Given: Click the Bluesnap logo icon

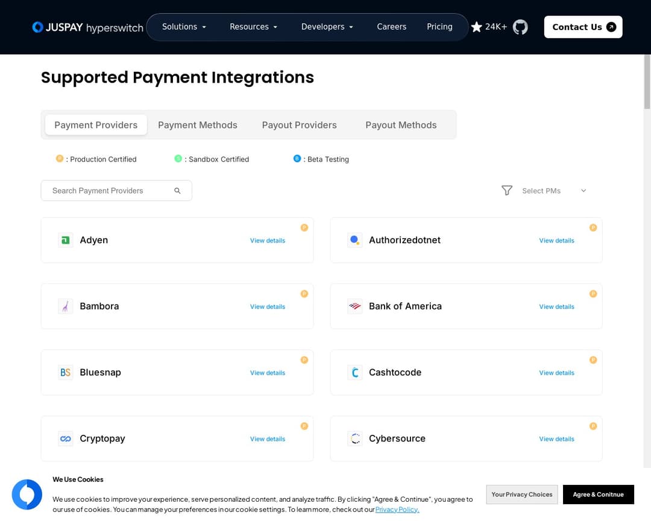Looking at the screenshot, I should point(66,372).
